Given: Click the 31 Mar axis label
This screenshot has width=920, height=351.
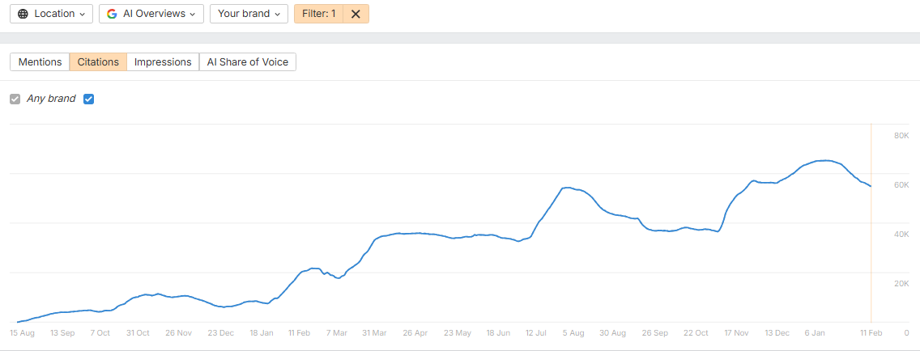Looking at the screenshot, I should pos(374,333).
